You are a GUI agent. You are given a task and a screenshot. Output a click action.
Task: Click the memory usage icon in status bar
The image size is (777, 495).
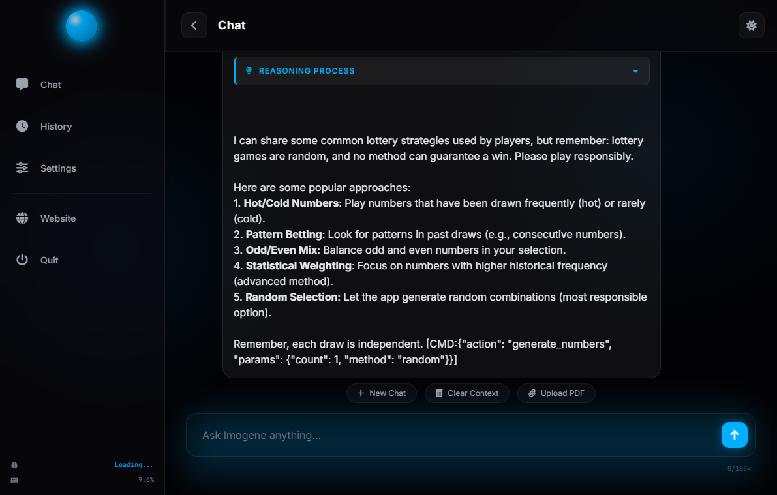(14, 480)
